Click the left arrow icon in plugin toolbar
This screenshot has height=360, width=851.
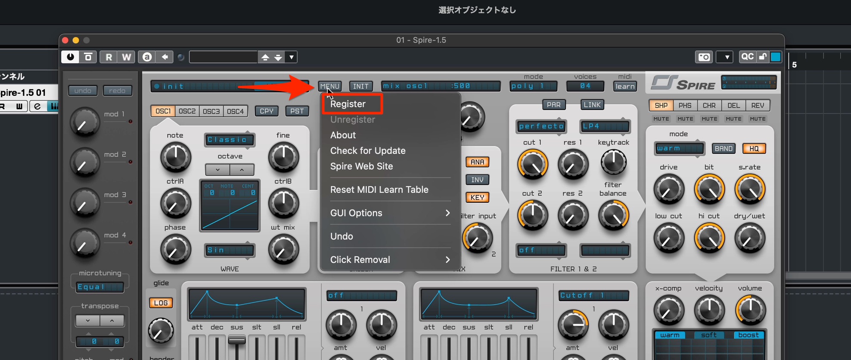(x=165, y=57)
